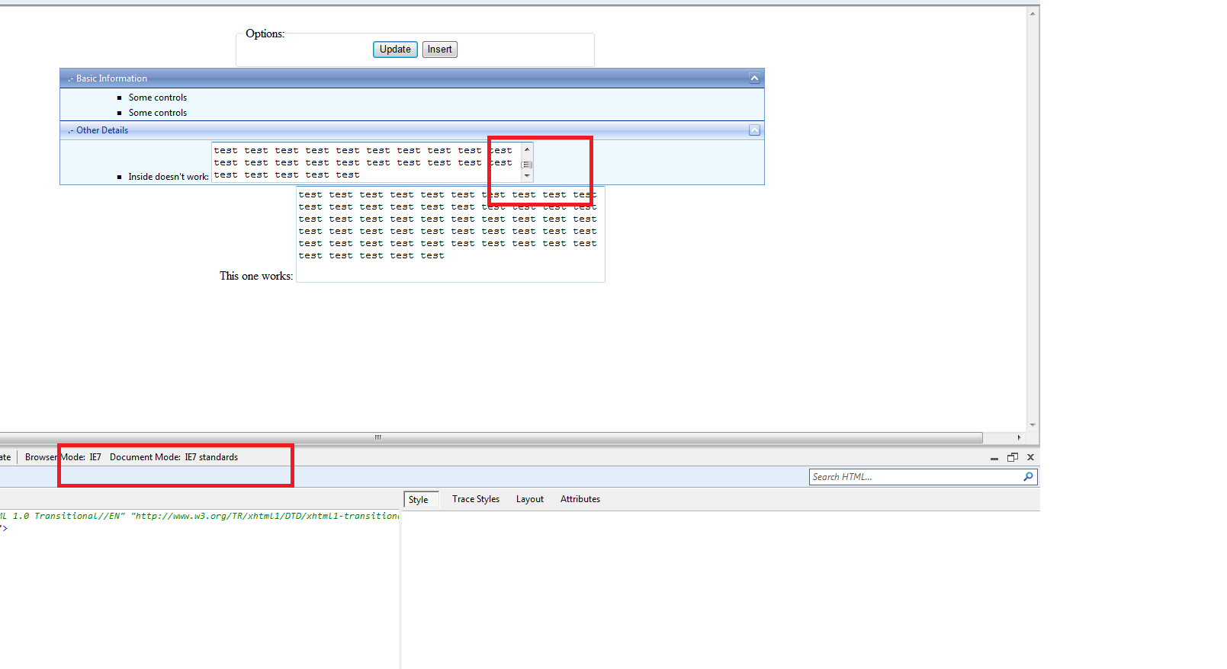The width and height of the screenshot is (1227, 669).
Task: Click the page scrollbar up arrow
Action: [1033, 14]
